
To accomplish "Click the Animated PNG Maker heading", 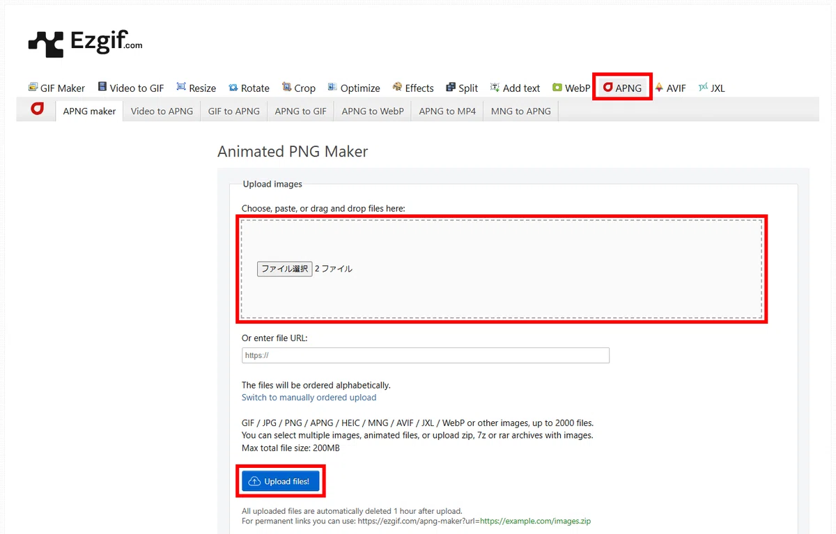I will (293, 151).
